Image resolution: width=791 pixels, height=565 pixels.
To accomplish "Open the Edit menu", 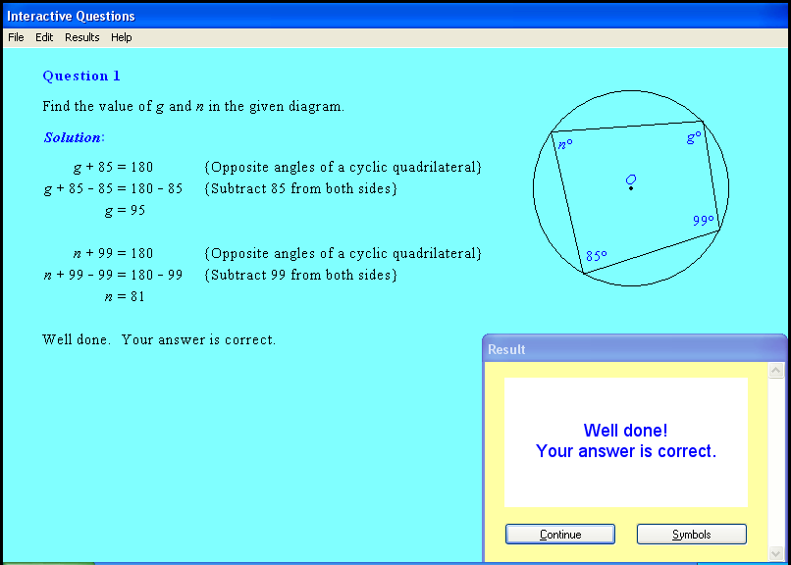I will (44, 37).
